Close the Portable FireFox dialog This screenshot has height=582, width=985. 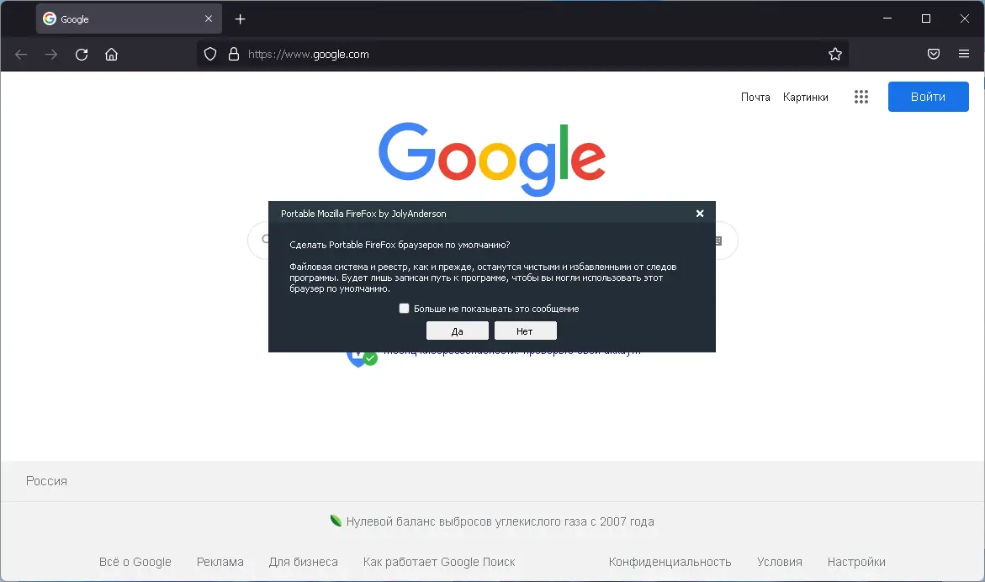[700, 214]
